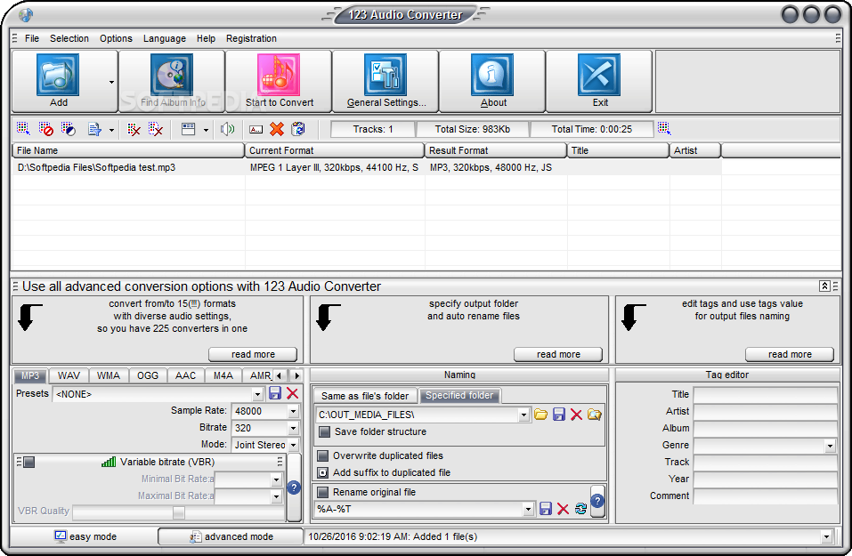Click the Add files icon
The height and width of the screenshot is (556, 852).
pos(58,75)
